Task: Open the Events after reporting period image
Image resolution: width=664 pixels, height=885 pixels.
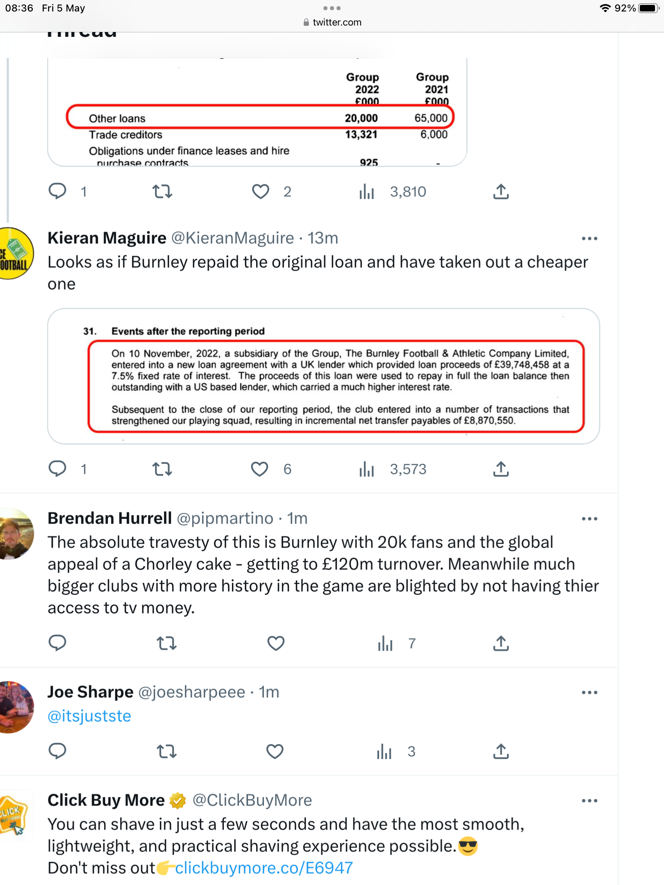Action: pyautogui.click(x=324, y=376)
